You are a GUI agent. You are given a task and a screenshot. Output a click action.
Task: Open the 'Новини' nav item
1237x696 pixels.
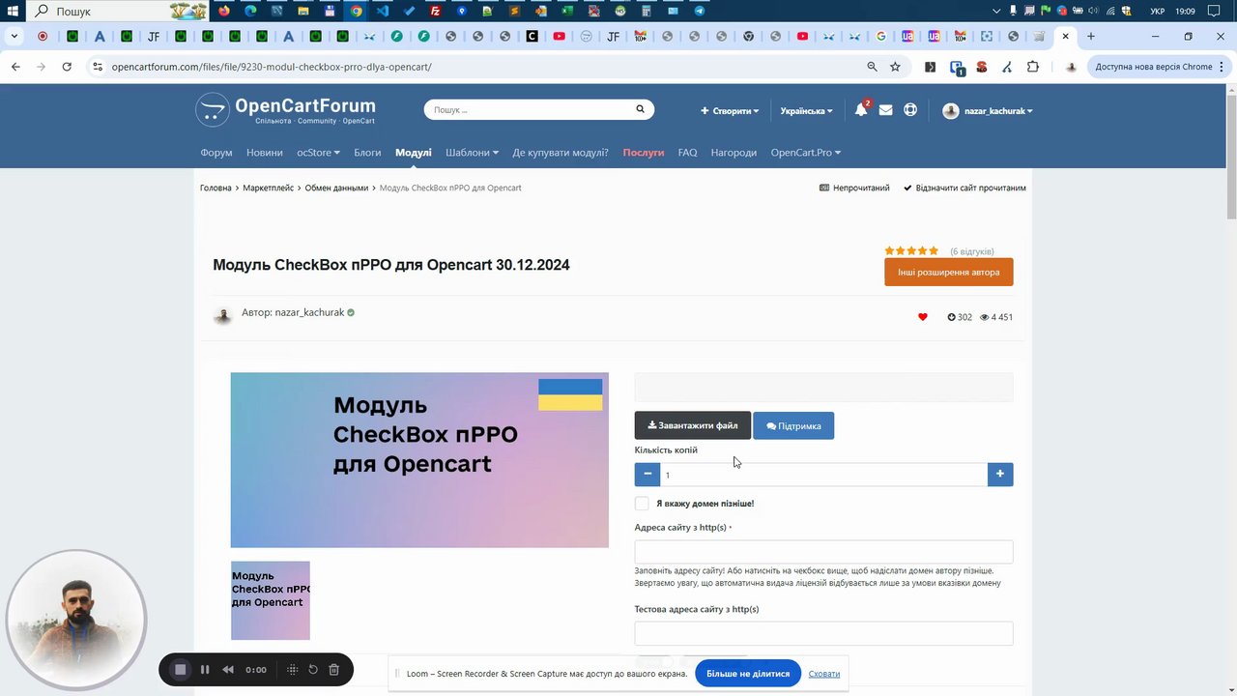[265, 153]
